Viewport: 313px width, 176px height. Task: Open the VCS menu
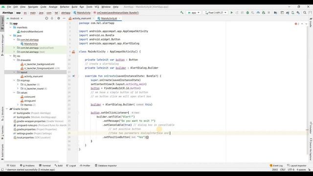pos(97,7)
